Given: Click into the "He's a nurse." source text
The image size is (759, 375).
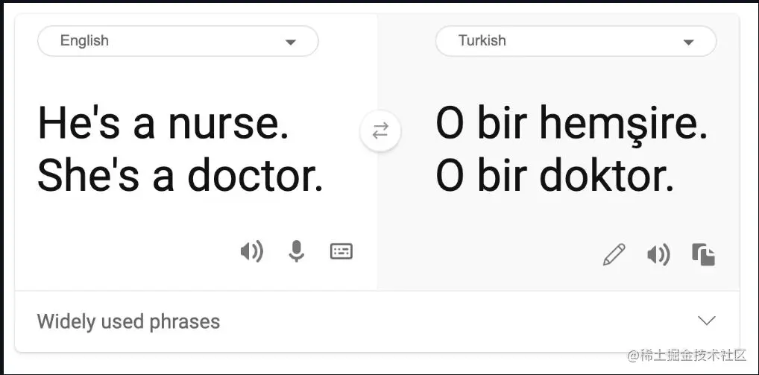Looking at the screenshot, I should (163, 124).
